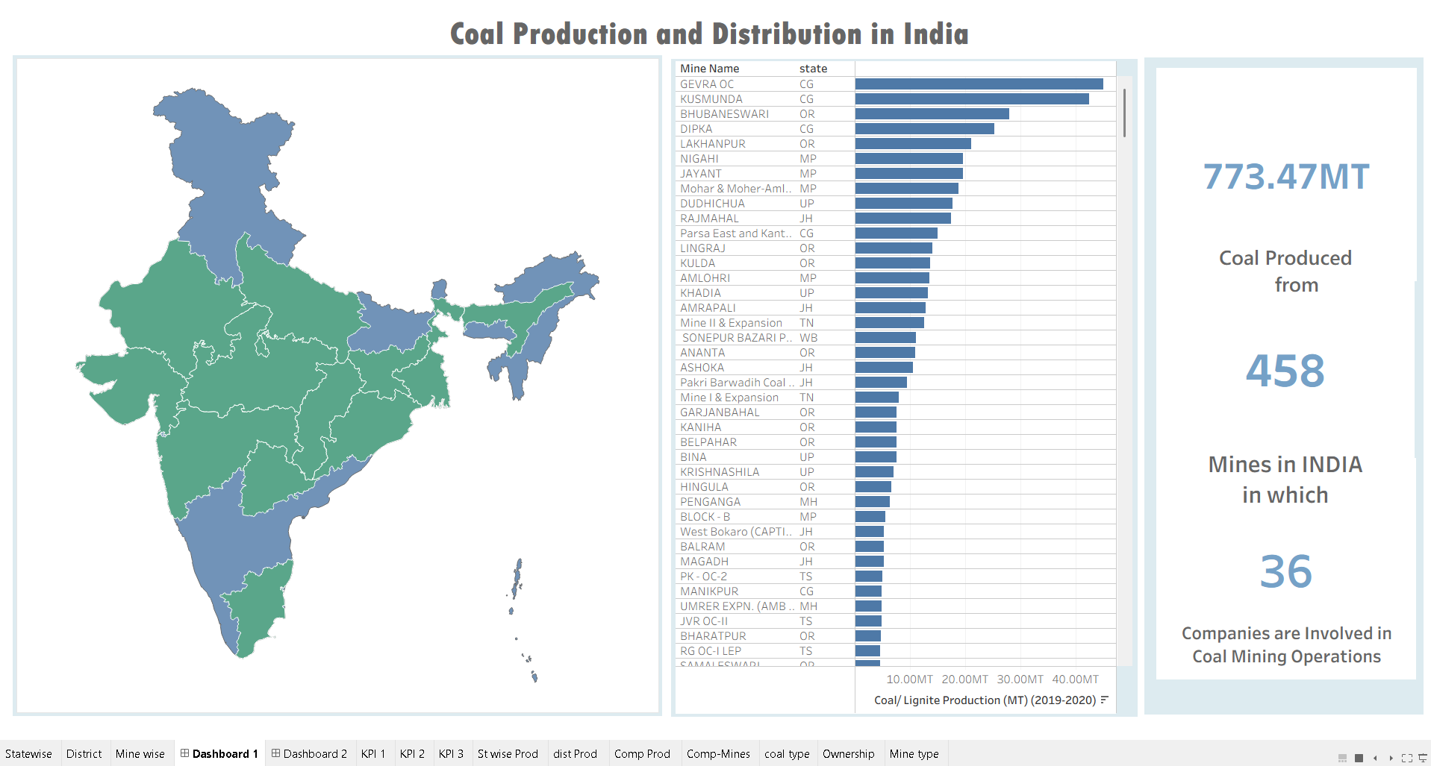Click the dashboard title 'Coal Production and Distribution in India'

point(709,34)
